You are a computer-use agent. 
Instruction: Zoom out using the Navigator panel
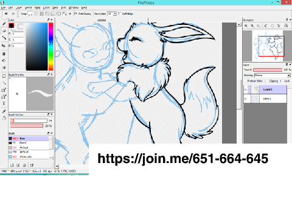(x=252, y=26)
